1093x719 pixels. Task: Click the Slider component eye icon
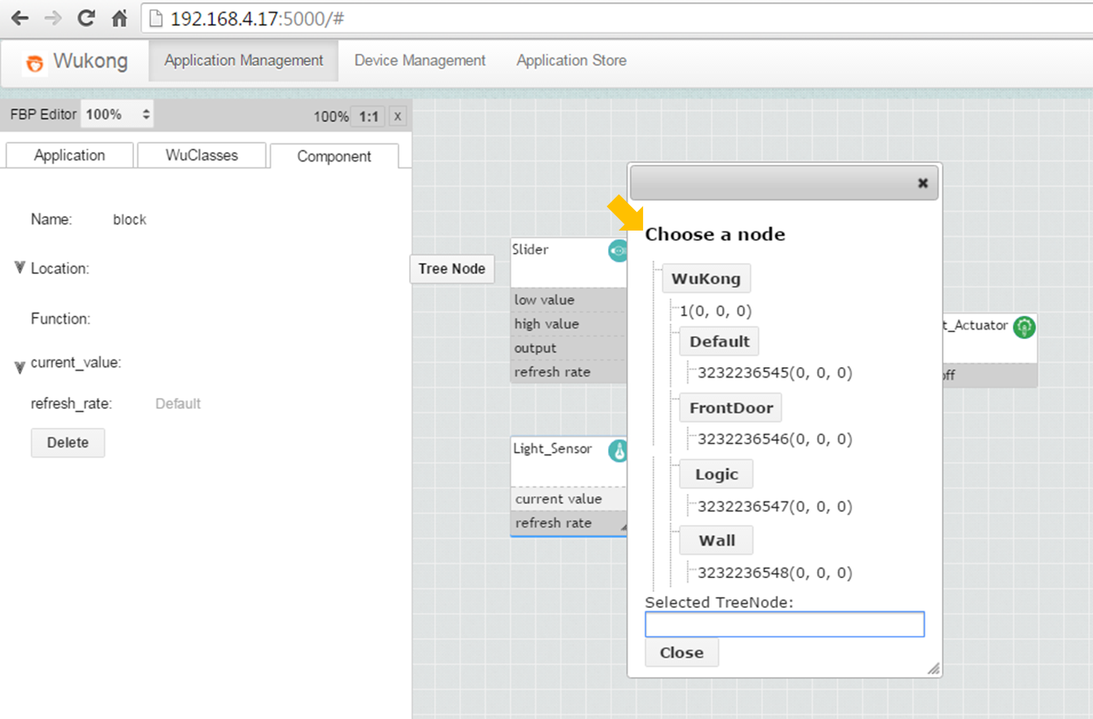617,250
